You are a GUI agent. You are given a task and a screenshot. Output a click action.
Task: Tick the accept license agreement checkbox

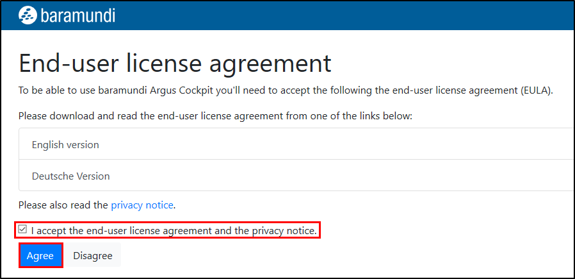coord(23,230)
